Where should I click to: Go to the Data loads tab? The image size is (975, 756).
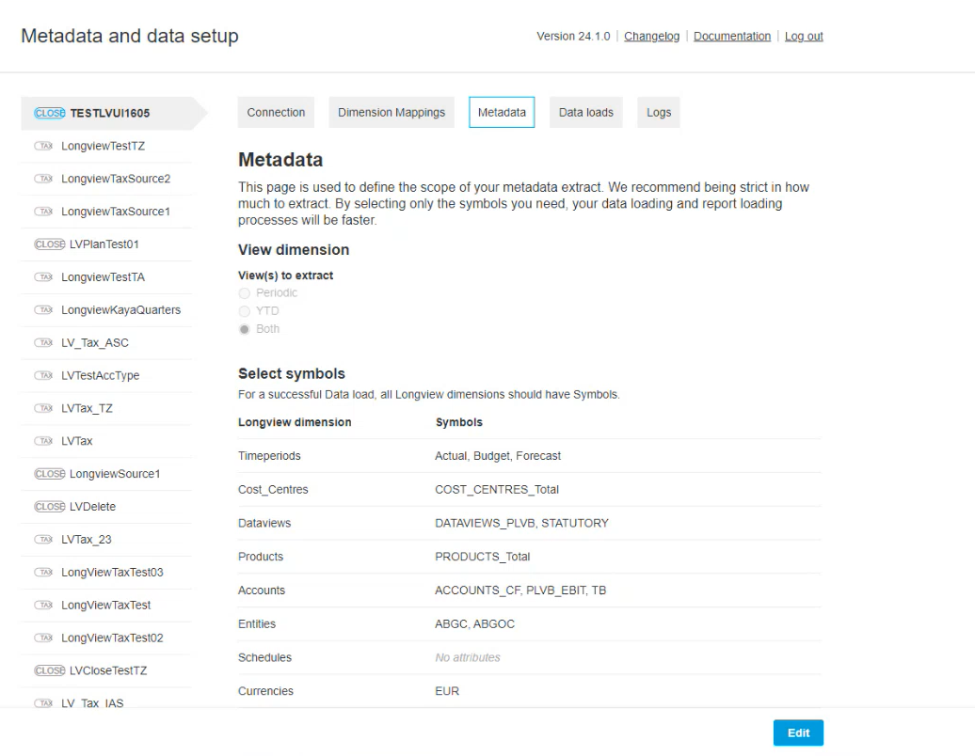[585, 112]
